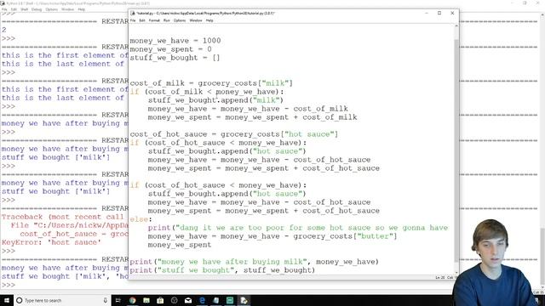
Task: Open Microsoft Store from the taskbar
Action: click(160, 300)
